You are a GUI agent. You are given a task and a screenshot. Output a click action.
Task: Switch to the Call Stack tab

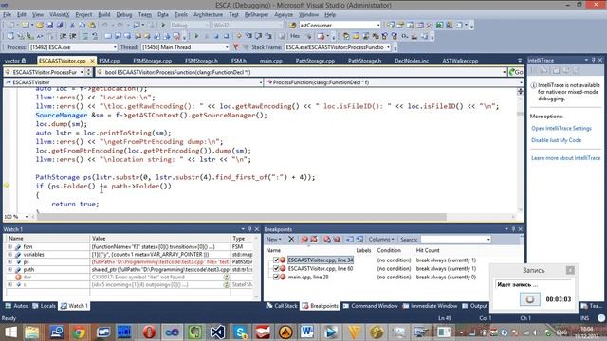[282, 306]
